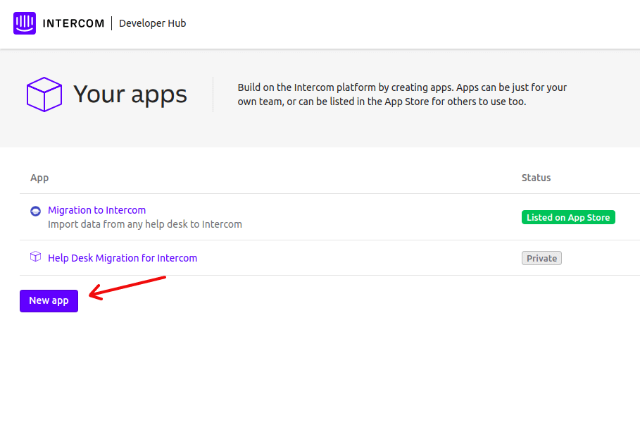Open the Migration to Intercom app
Image resolution: width=640 pixels, height=447 pixels.
96,210
